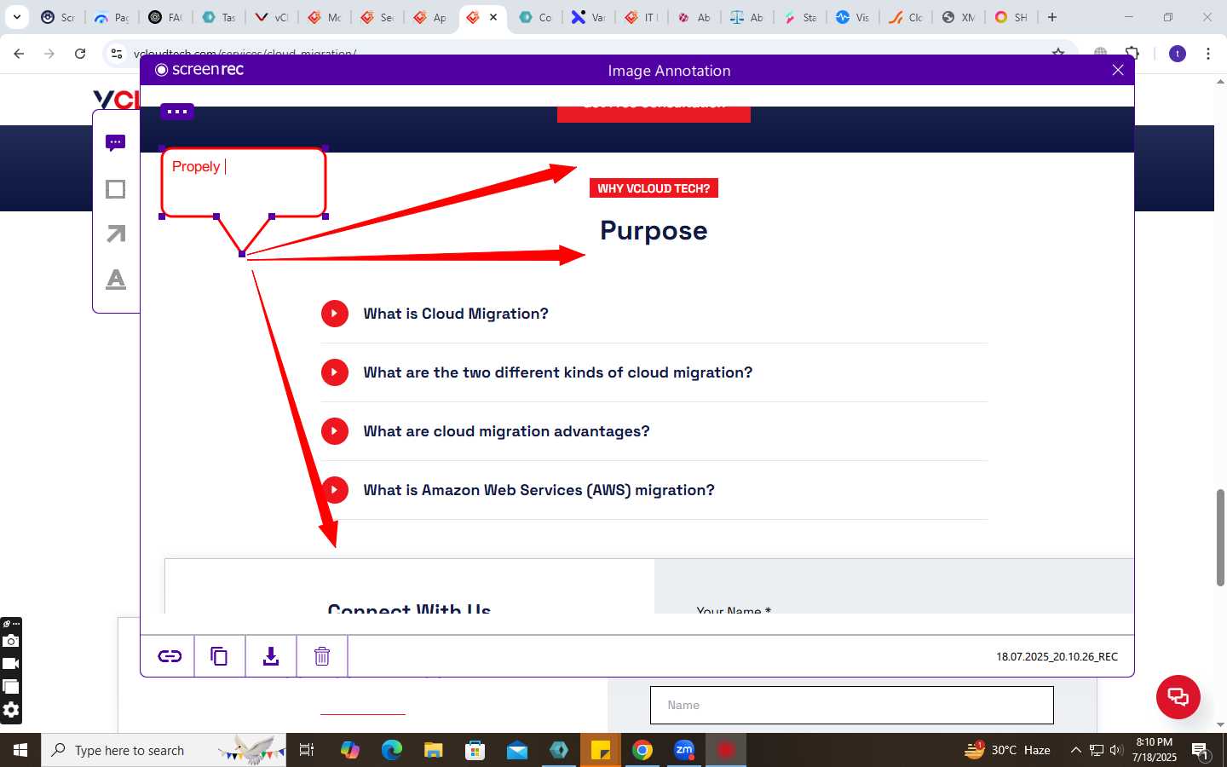Click the red play icon beside 'What is Cloud Migration?'

(x=335, y=314)
